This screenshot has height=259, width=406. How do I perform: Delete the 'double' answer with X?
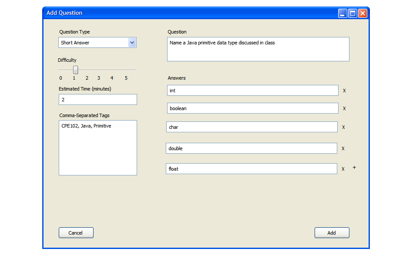pyautogui.click(x=343, y=149)
